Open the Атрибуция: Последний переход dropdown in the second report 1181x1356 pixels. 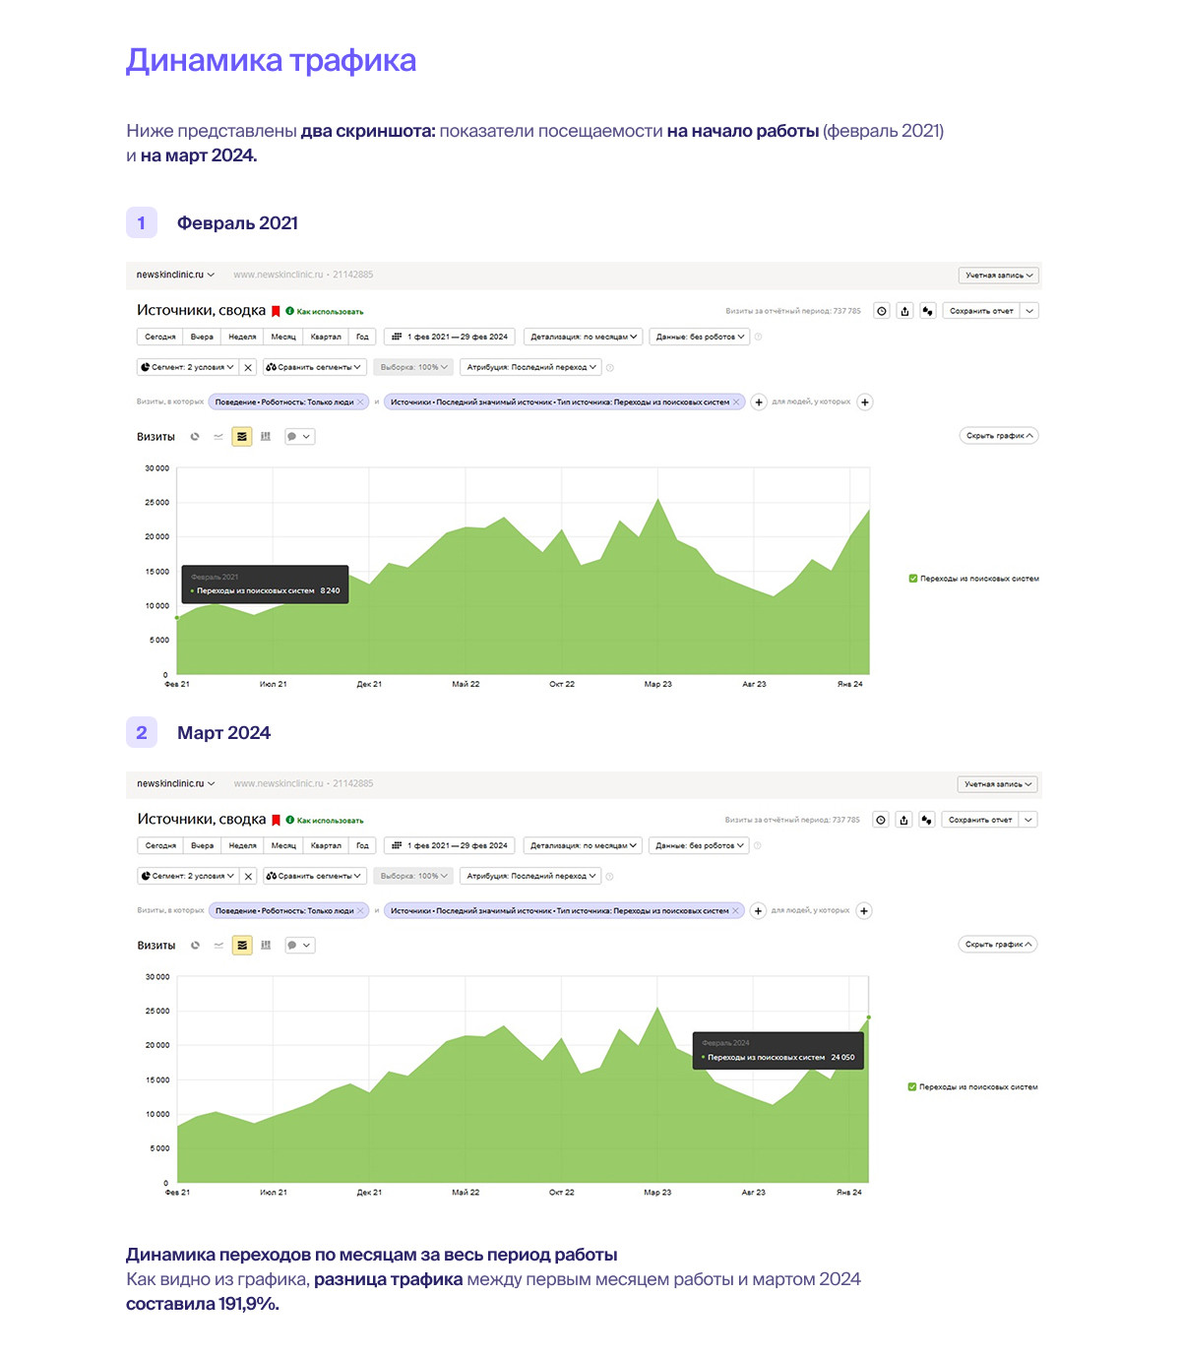531,876
